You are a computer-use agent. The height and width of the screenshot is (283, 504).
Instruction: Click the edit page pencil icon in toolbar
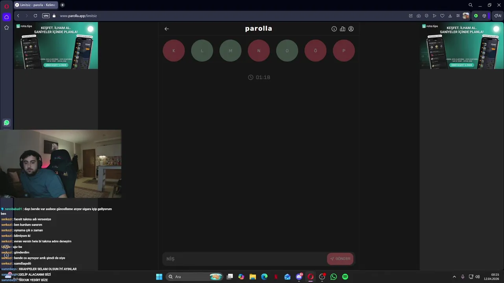coord(411,16)
